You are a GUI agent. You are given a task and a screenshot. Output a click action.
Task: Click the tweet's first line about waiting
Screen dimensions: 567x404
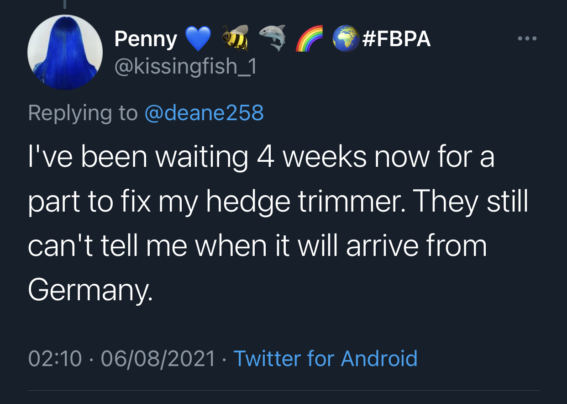point(261,157)
